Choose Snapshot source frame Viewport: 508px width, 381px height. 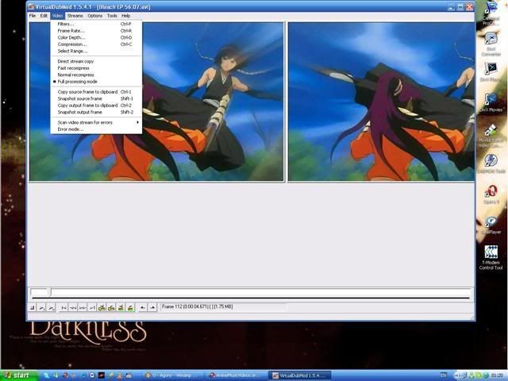[96, 98]
